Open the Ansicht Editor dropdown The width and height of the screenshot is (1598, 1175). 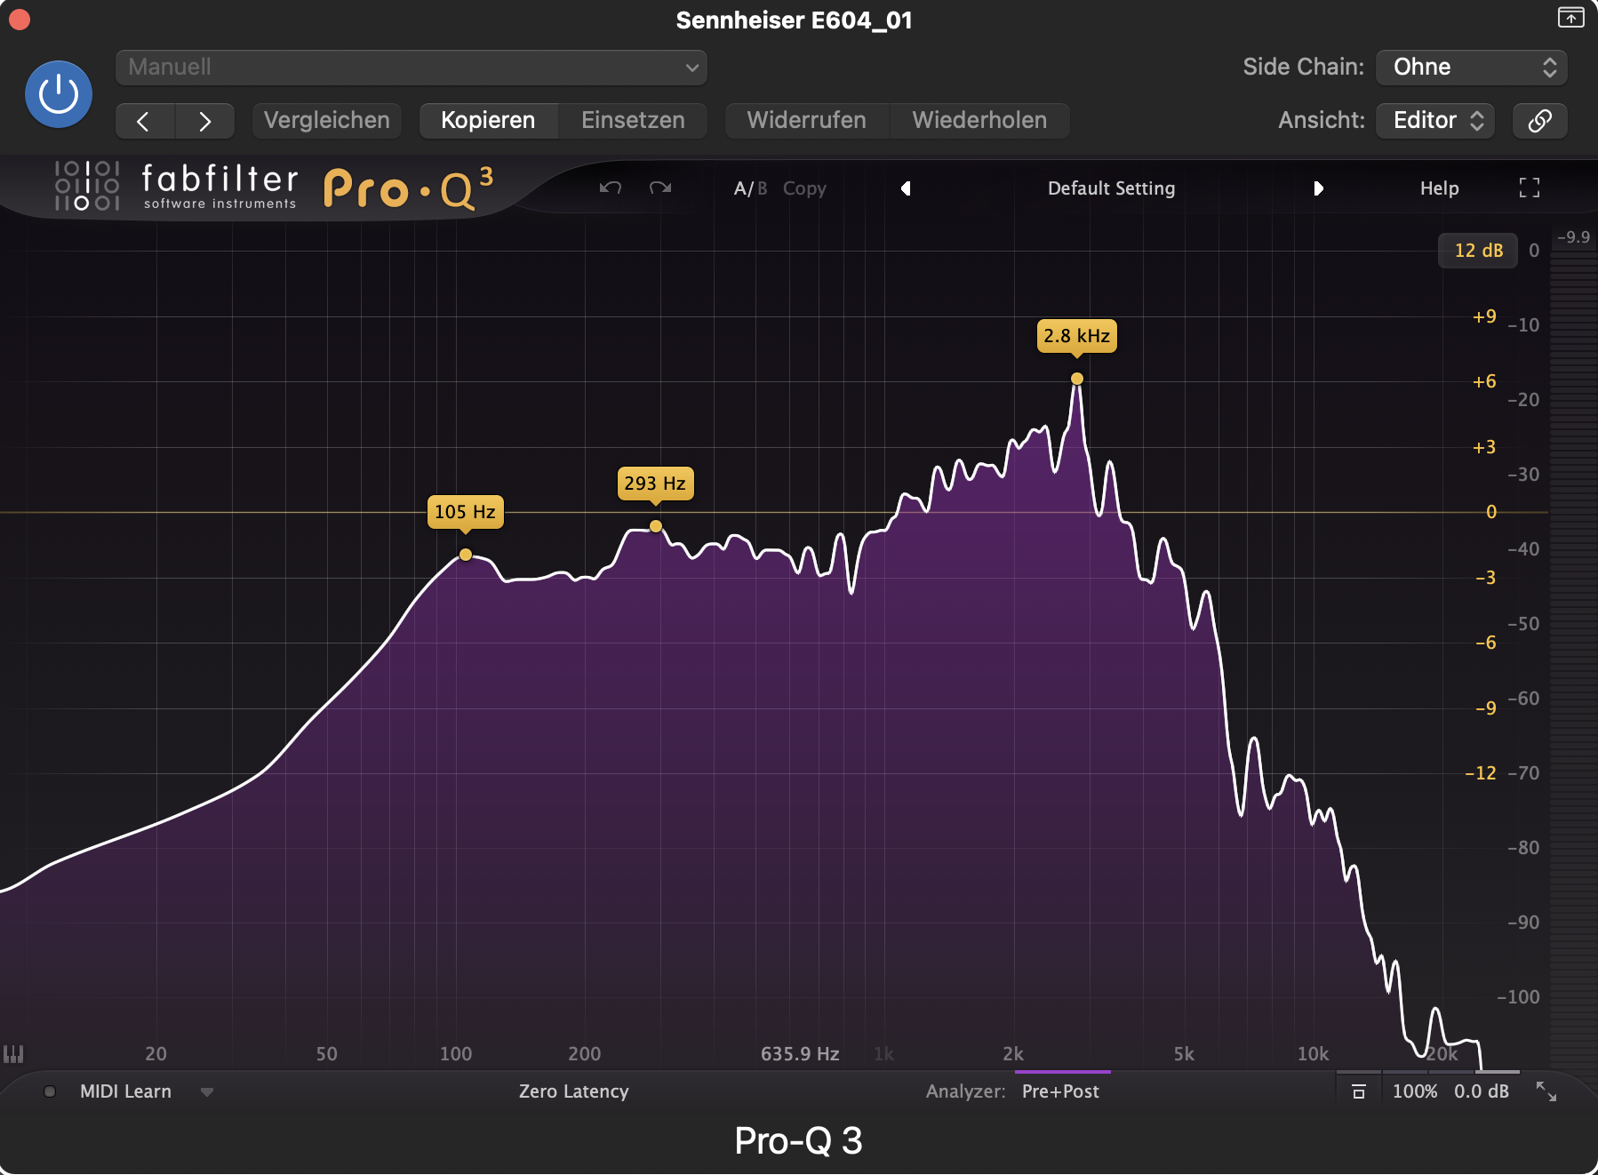tap(1434, 121)
